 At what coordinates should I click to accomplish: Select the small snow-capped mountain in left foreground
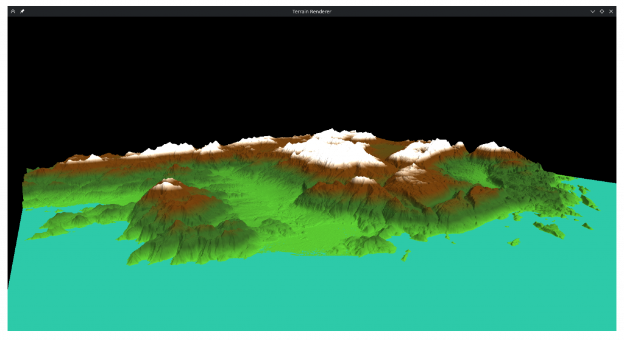169,183
